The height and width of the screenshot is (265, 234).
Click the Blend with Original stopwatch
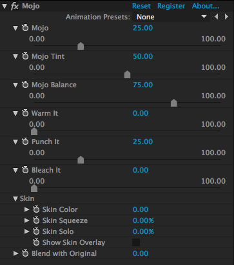(25, 253)
